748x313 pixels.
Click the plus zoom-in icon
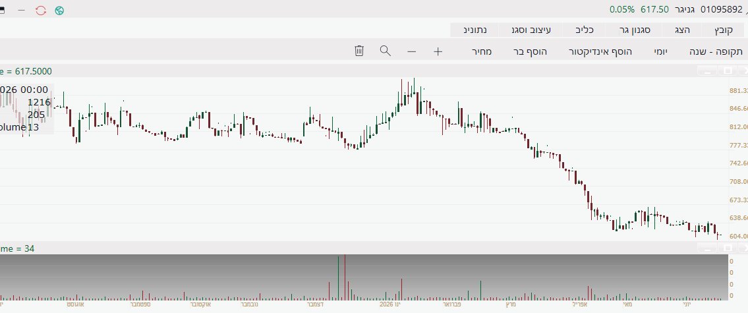pyautogui.click(x=438, y=51)
